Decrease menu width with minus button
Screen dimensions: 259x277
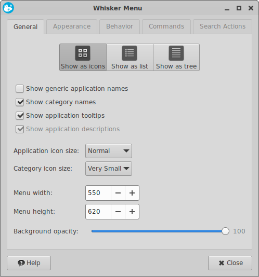[x=118, y=193]
